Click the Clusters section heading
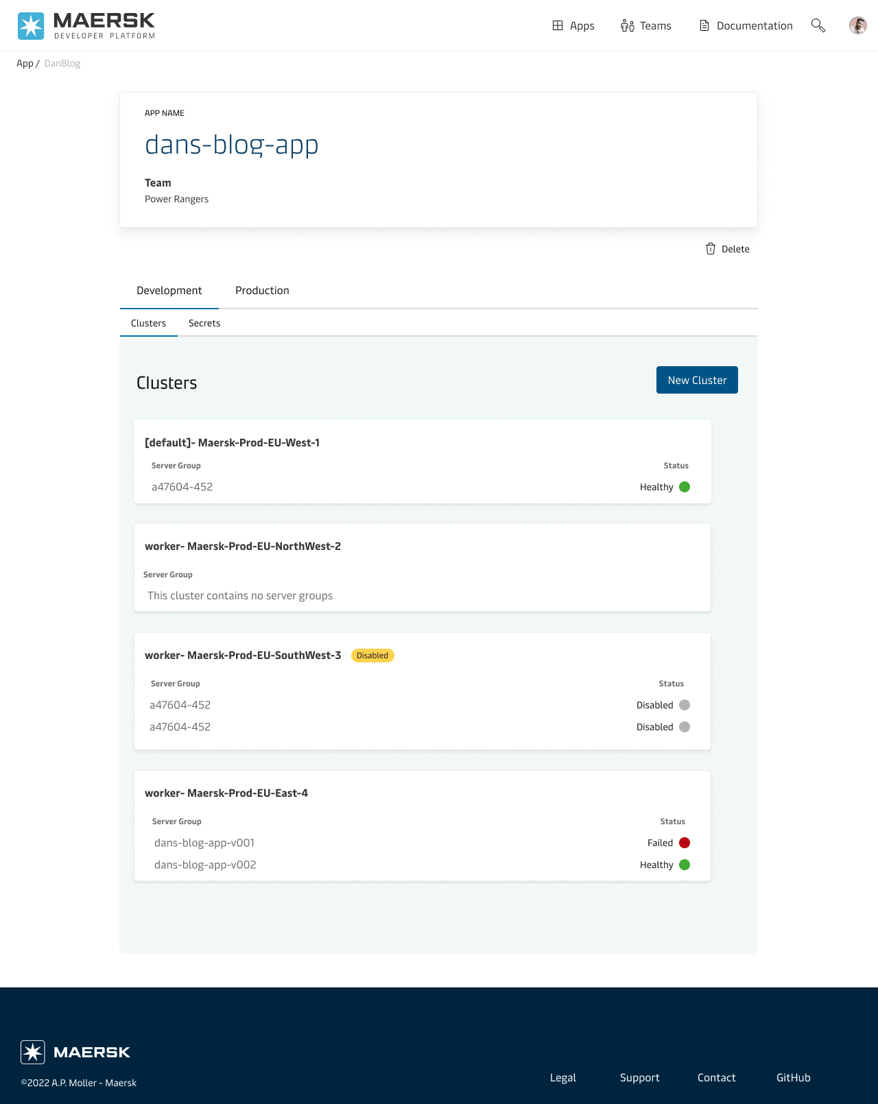This screenshot has height=1104, width=878. (x=167, y=383)
